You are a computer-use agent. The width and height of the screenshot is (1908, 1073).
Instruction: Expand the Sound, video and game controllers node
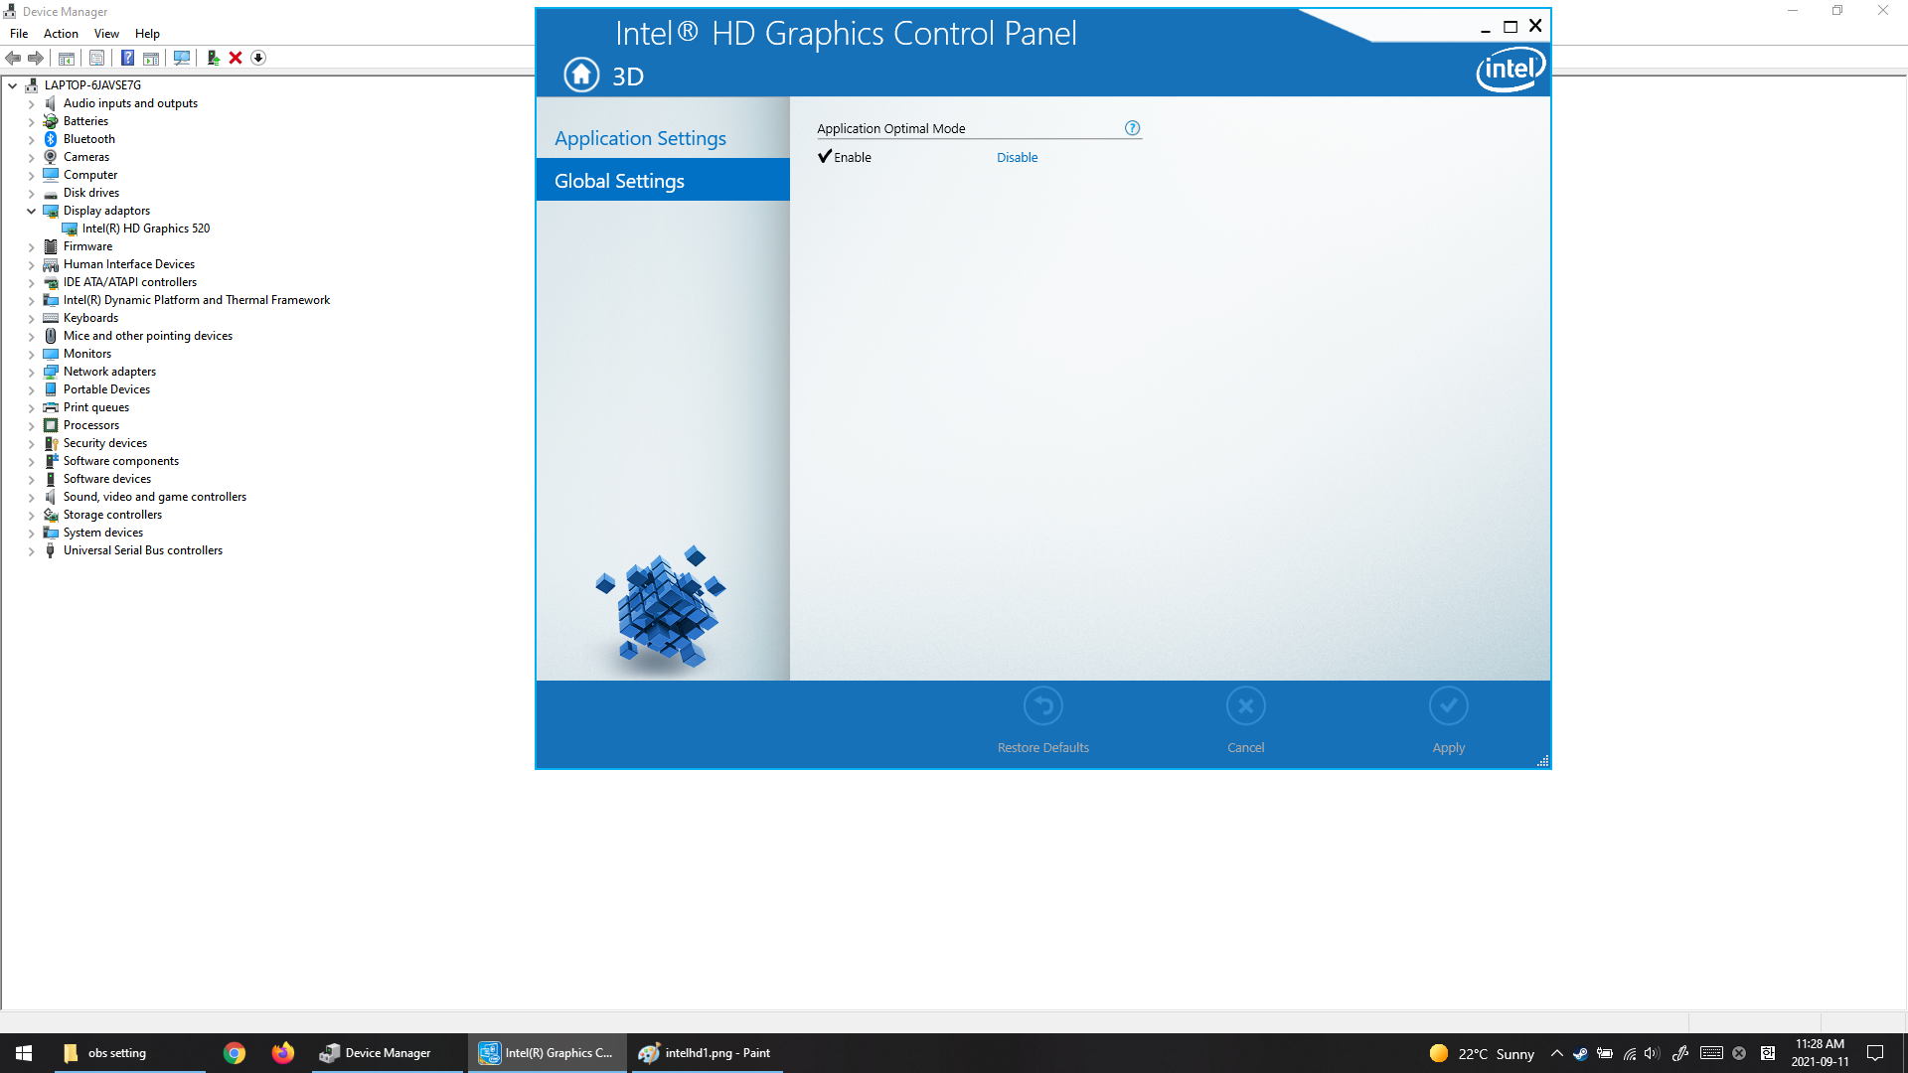pyautogui.click(x=31, y=497)
